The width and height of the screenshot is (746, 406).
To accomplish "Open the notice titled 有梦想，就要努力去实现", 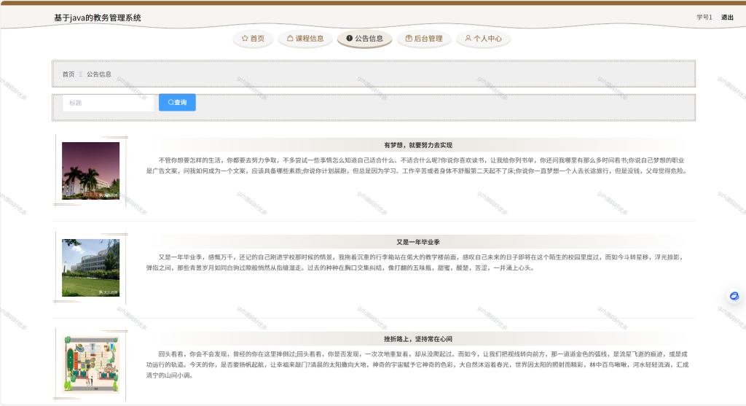I will 418,145.
